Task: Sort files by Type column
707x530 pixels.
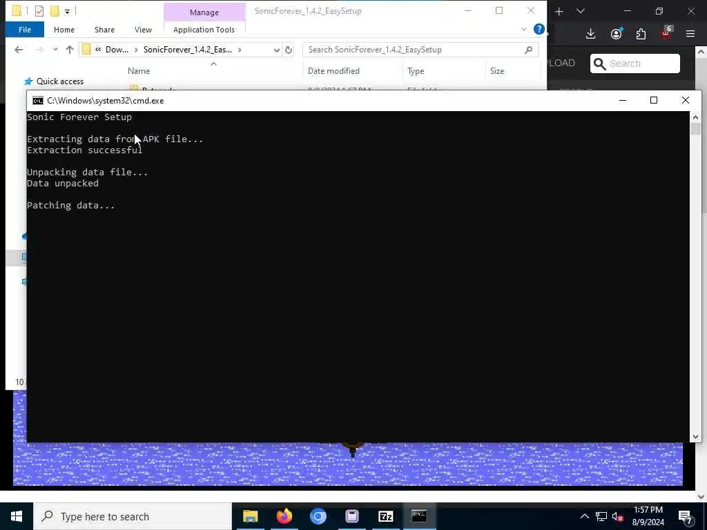Action: (x=415, y=71)
